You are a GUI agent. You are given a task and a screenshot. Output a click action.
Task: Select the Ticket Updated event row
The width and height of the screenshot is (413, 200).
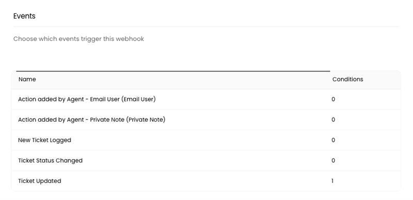click(206, 181)
